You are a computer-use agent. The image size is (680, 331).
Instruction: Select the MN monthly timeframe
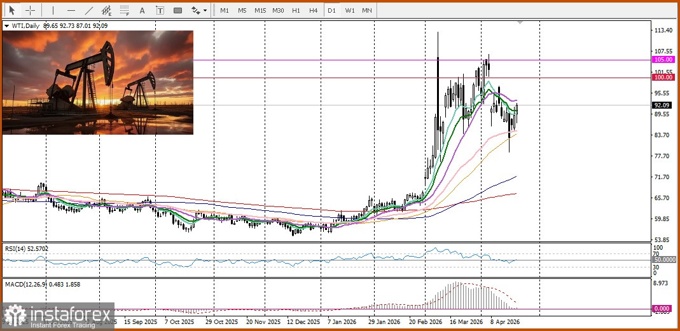pyautogui.click(x=367, y=11)
